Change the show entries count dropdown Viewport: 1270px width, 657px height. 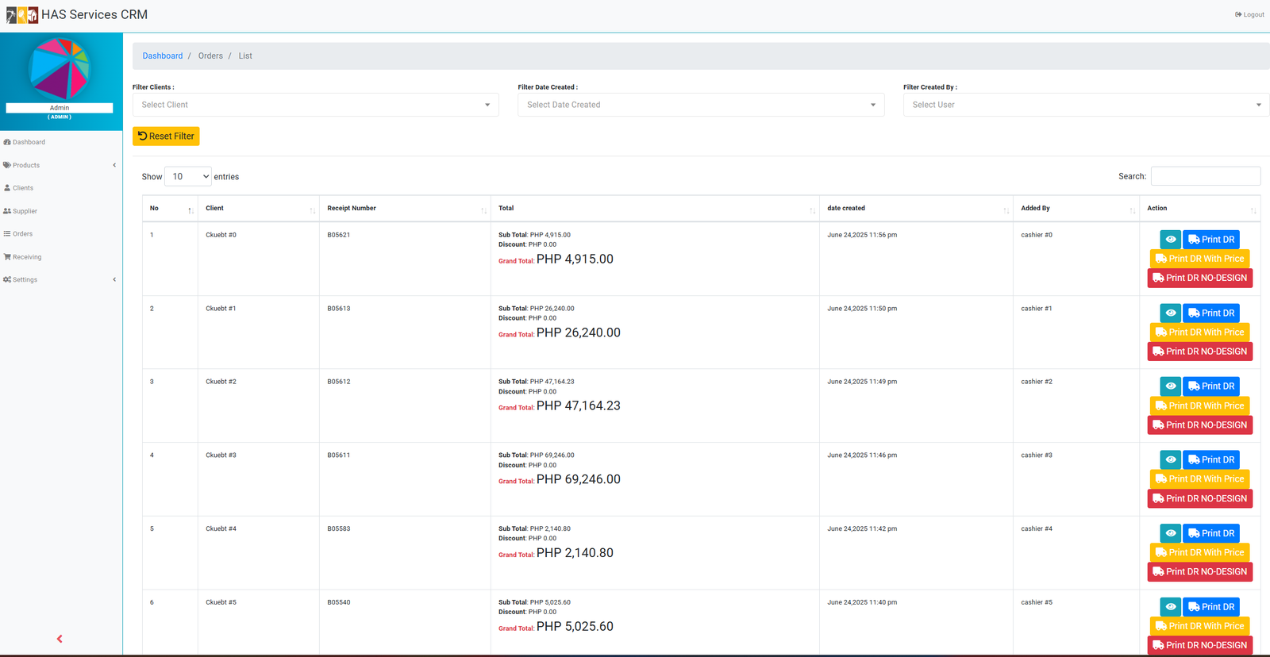pyautogui.click(x=188, y=177)
